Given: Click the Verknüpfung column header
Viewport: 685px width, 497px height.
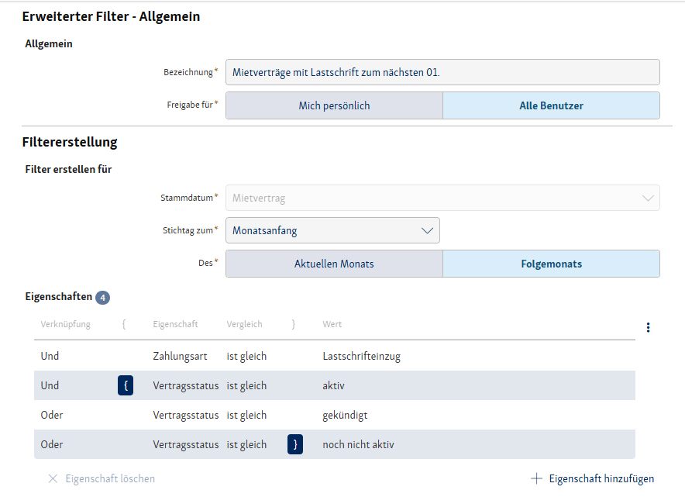Looking at the screenshot, I should pos(65,324).
